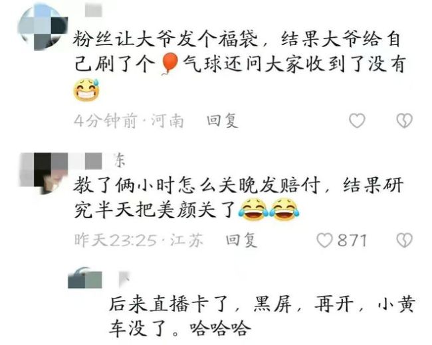This screenshot has height=345, width=432.
Task: Like the comment from 河南 with the heart
Action: click(x=357, y=121)
